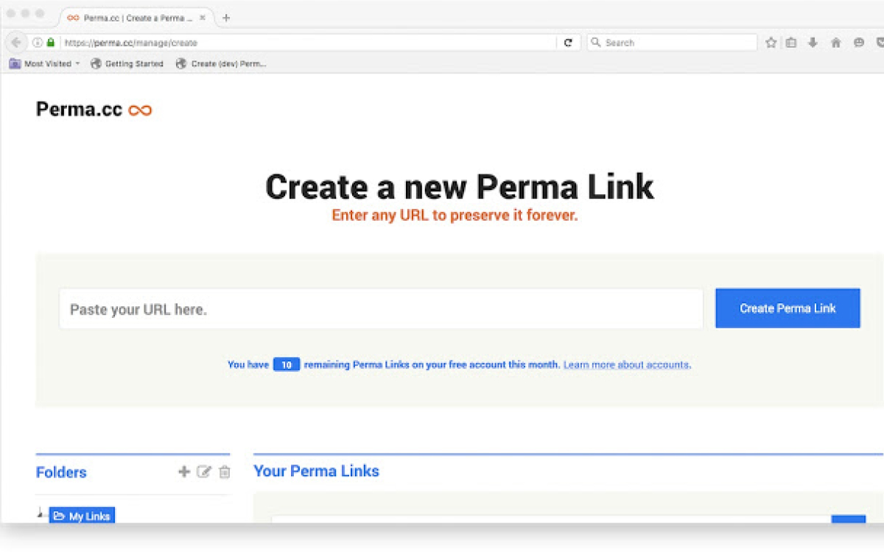The height and width of the screenshot is (552, 884).
Task: Click the Paste your URL here field
Action: pos(381,309)
